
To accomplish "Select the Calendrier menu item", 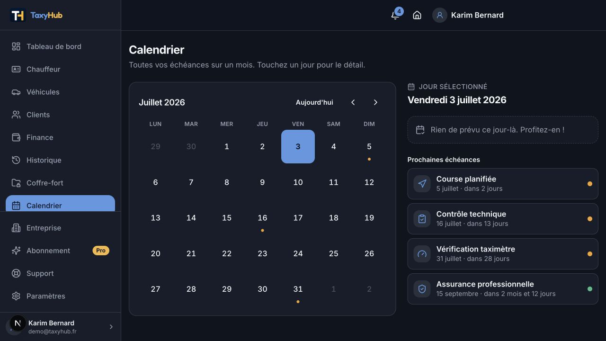I will 60,204.
